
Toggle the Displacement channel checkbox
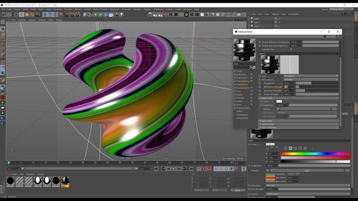point(251,108)
